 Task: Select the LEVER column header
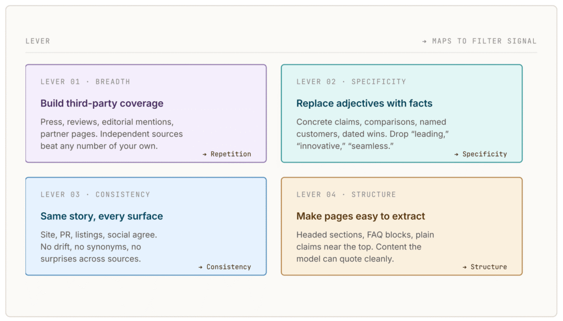[x=38, y=41]
